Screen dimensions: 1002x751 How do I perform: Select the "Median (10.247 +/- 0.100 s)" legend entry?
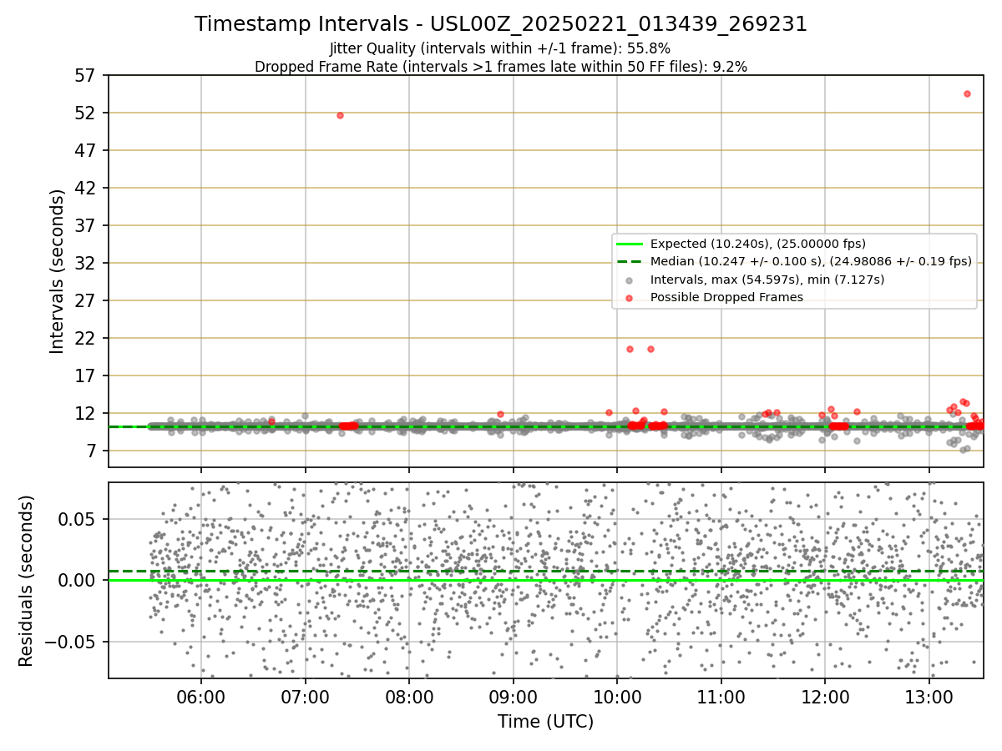pyautogui.click(x=811, y=261)
